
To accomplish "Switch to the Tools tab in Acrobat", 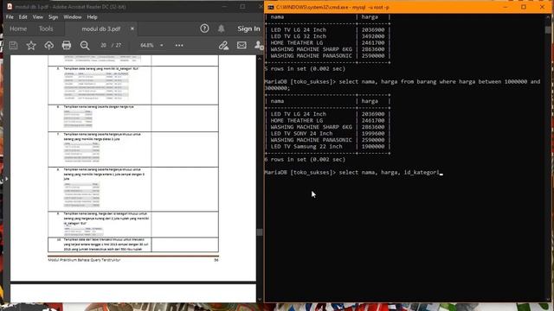I will pyautogui.click(x=46, y=29).
